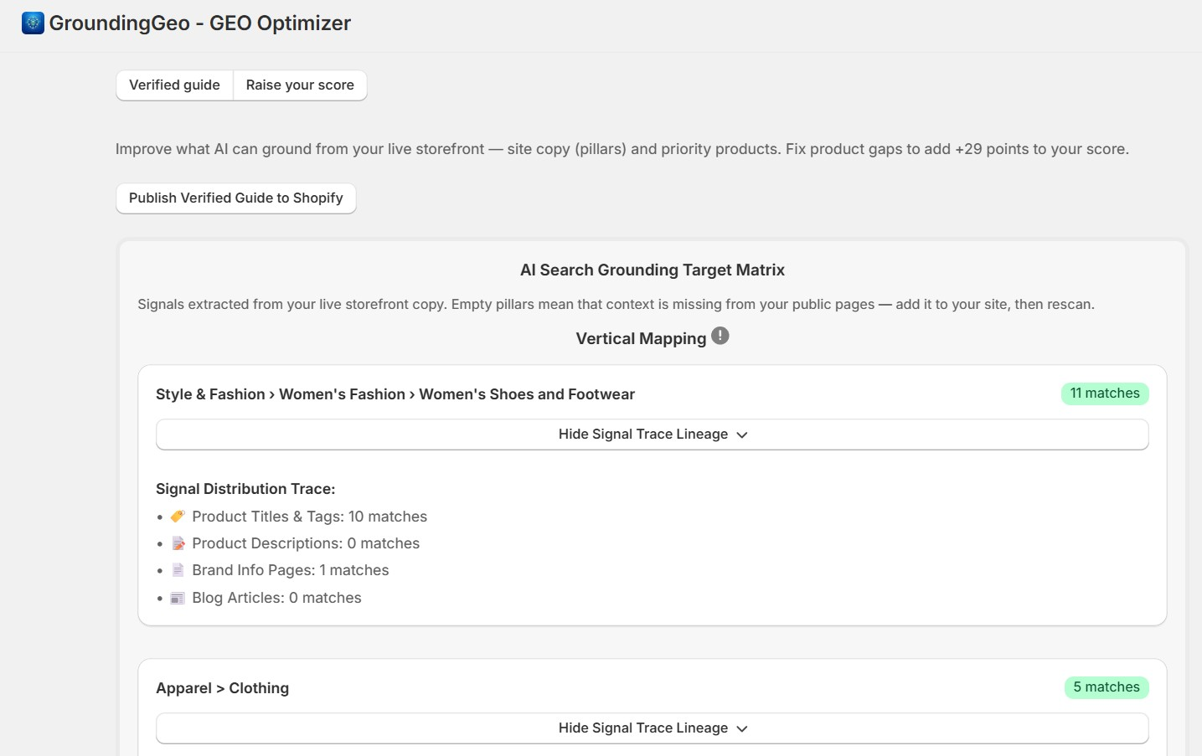This screenshot has width=1202, height=756.
Task: Collapse Signal Trace Lineage for Apparel > Clothing
Action: click(x=653, y=728)
